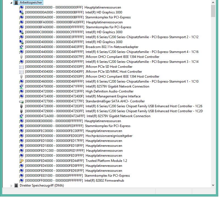This screenshot has height=197, width=219.
Task: Select Hauptplatinenressourcen at FED18000
Action: click(x=74, y=146)
